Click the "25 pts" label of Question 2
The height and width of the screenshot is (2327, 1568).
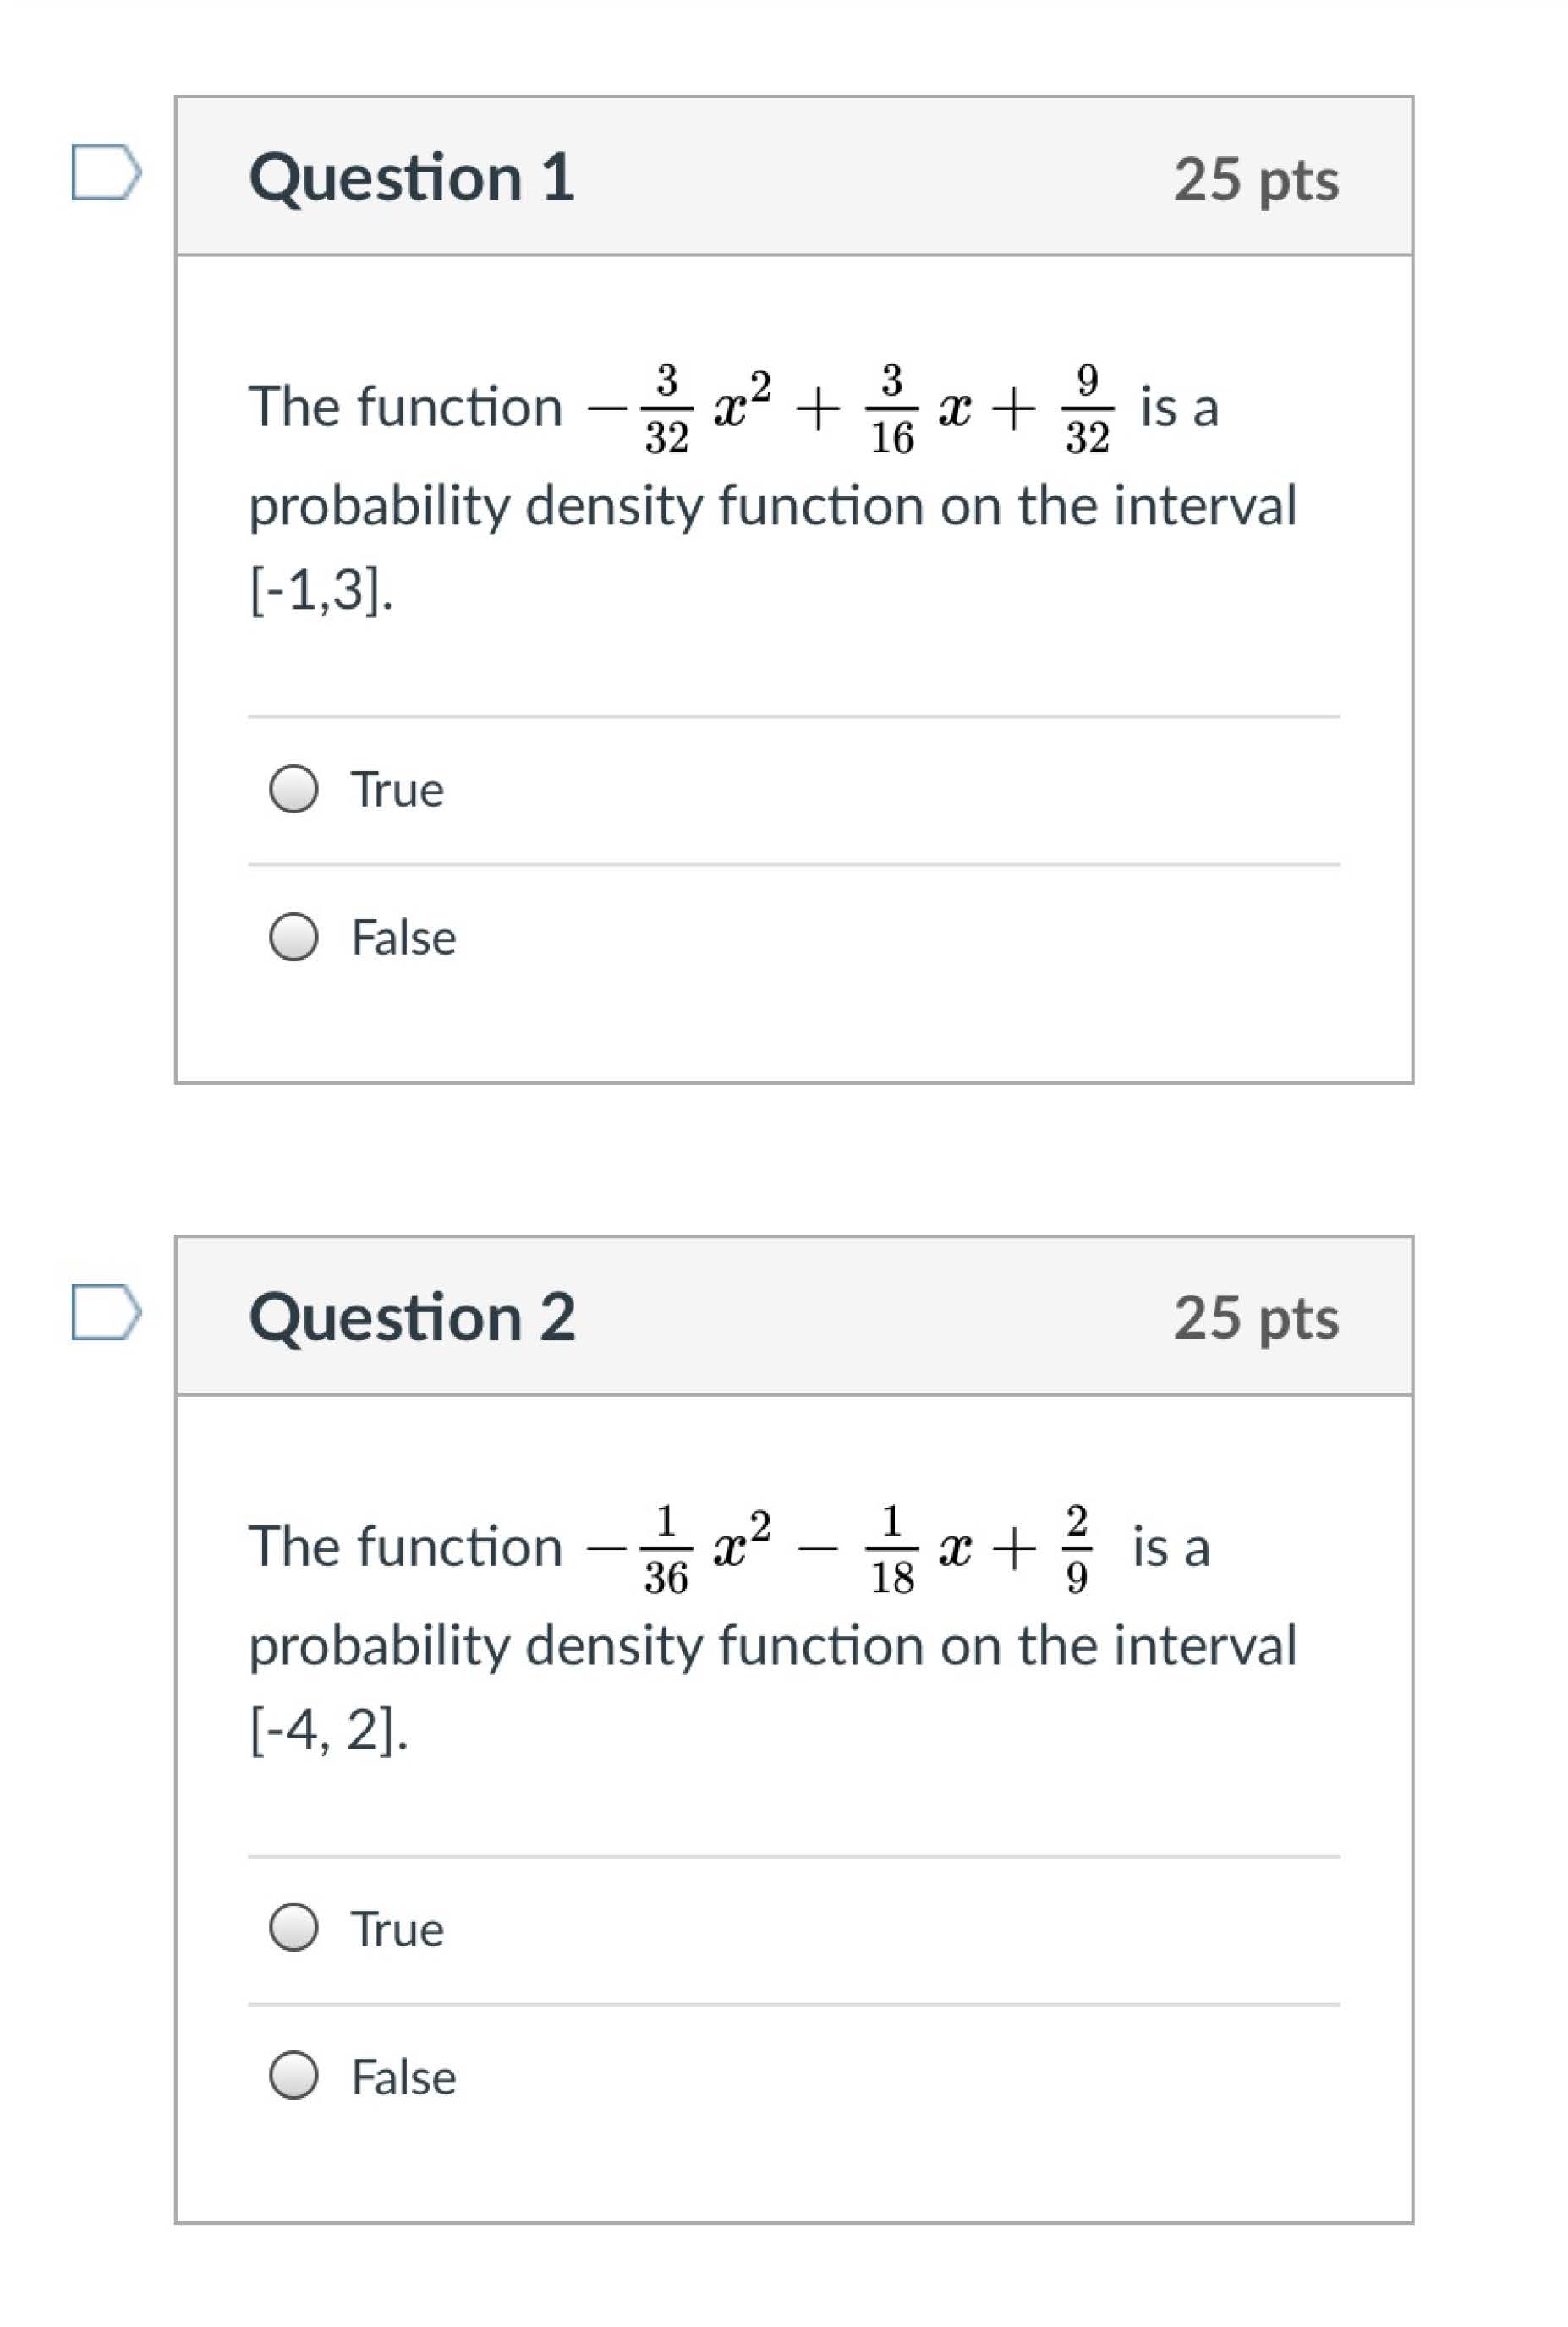point(1256,1317)
